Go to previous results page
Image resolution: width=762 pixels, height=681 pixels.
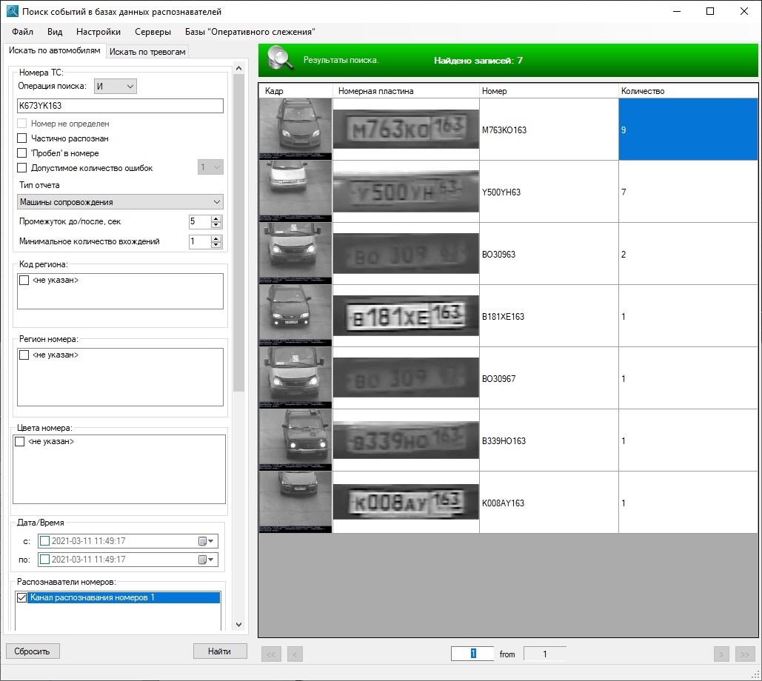click(x=295, y=654)
